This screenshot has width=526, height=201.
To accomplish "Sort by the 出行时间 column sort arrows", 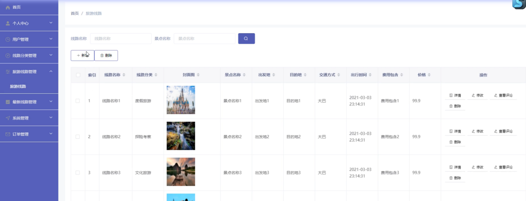I will (370, 75).
